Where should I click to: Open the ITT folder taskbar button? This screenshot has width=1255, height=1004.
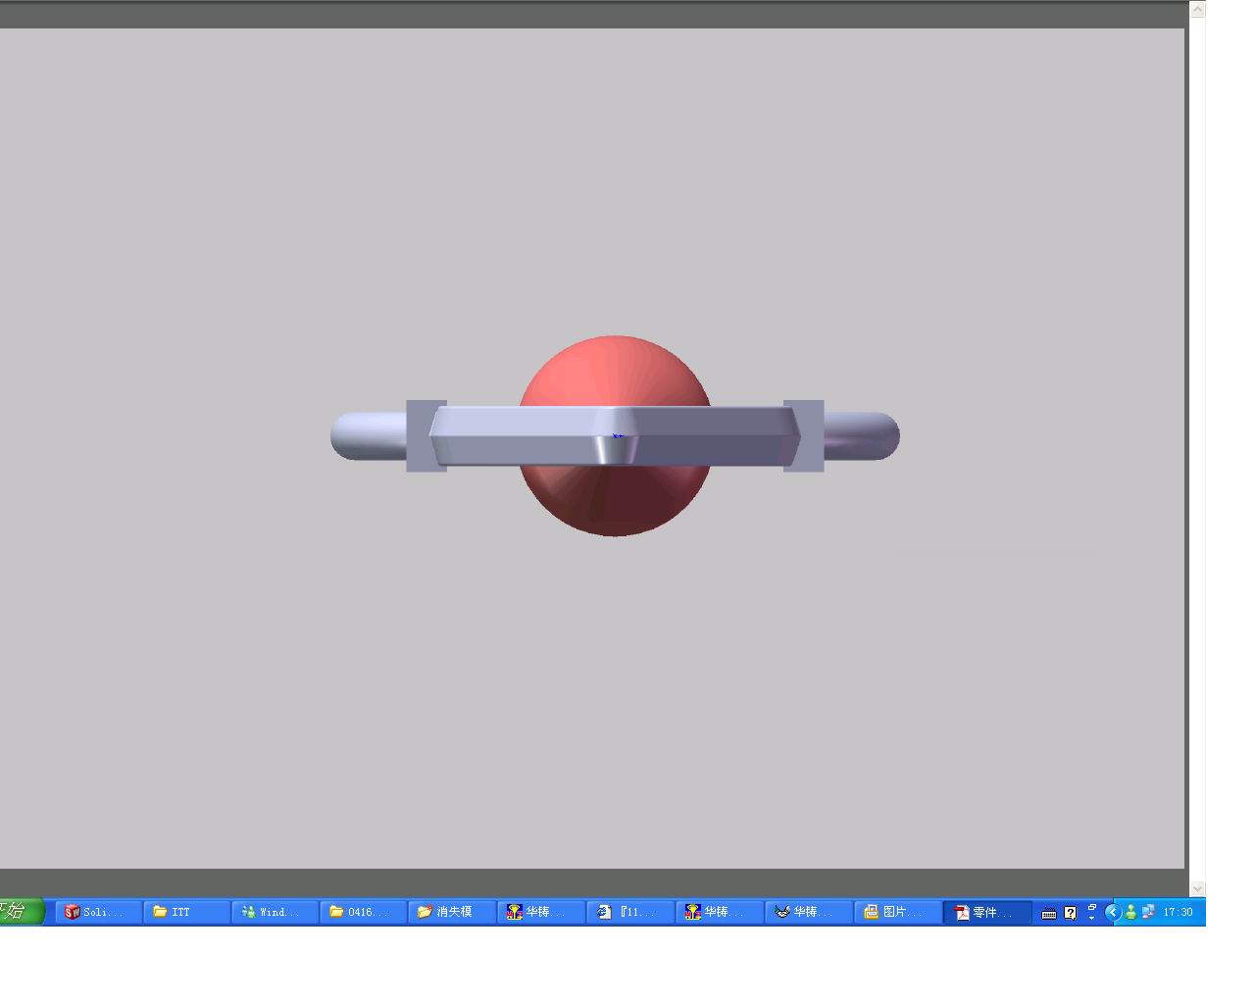point(186,912)
